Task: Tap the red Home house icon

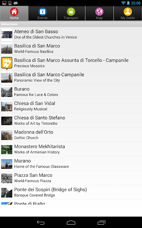Action: (14, 12)
